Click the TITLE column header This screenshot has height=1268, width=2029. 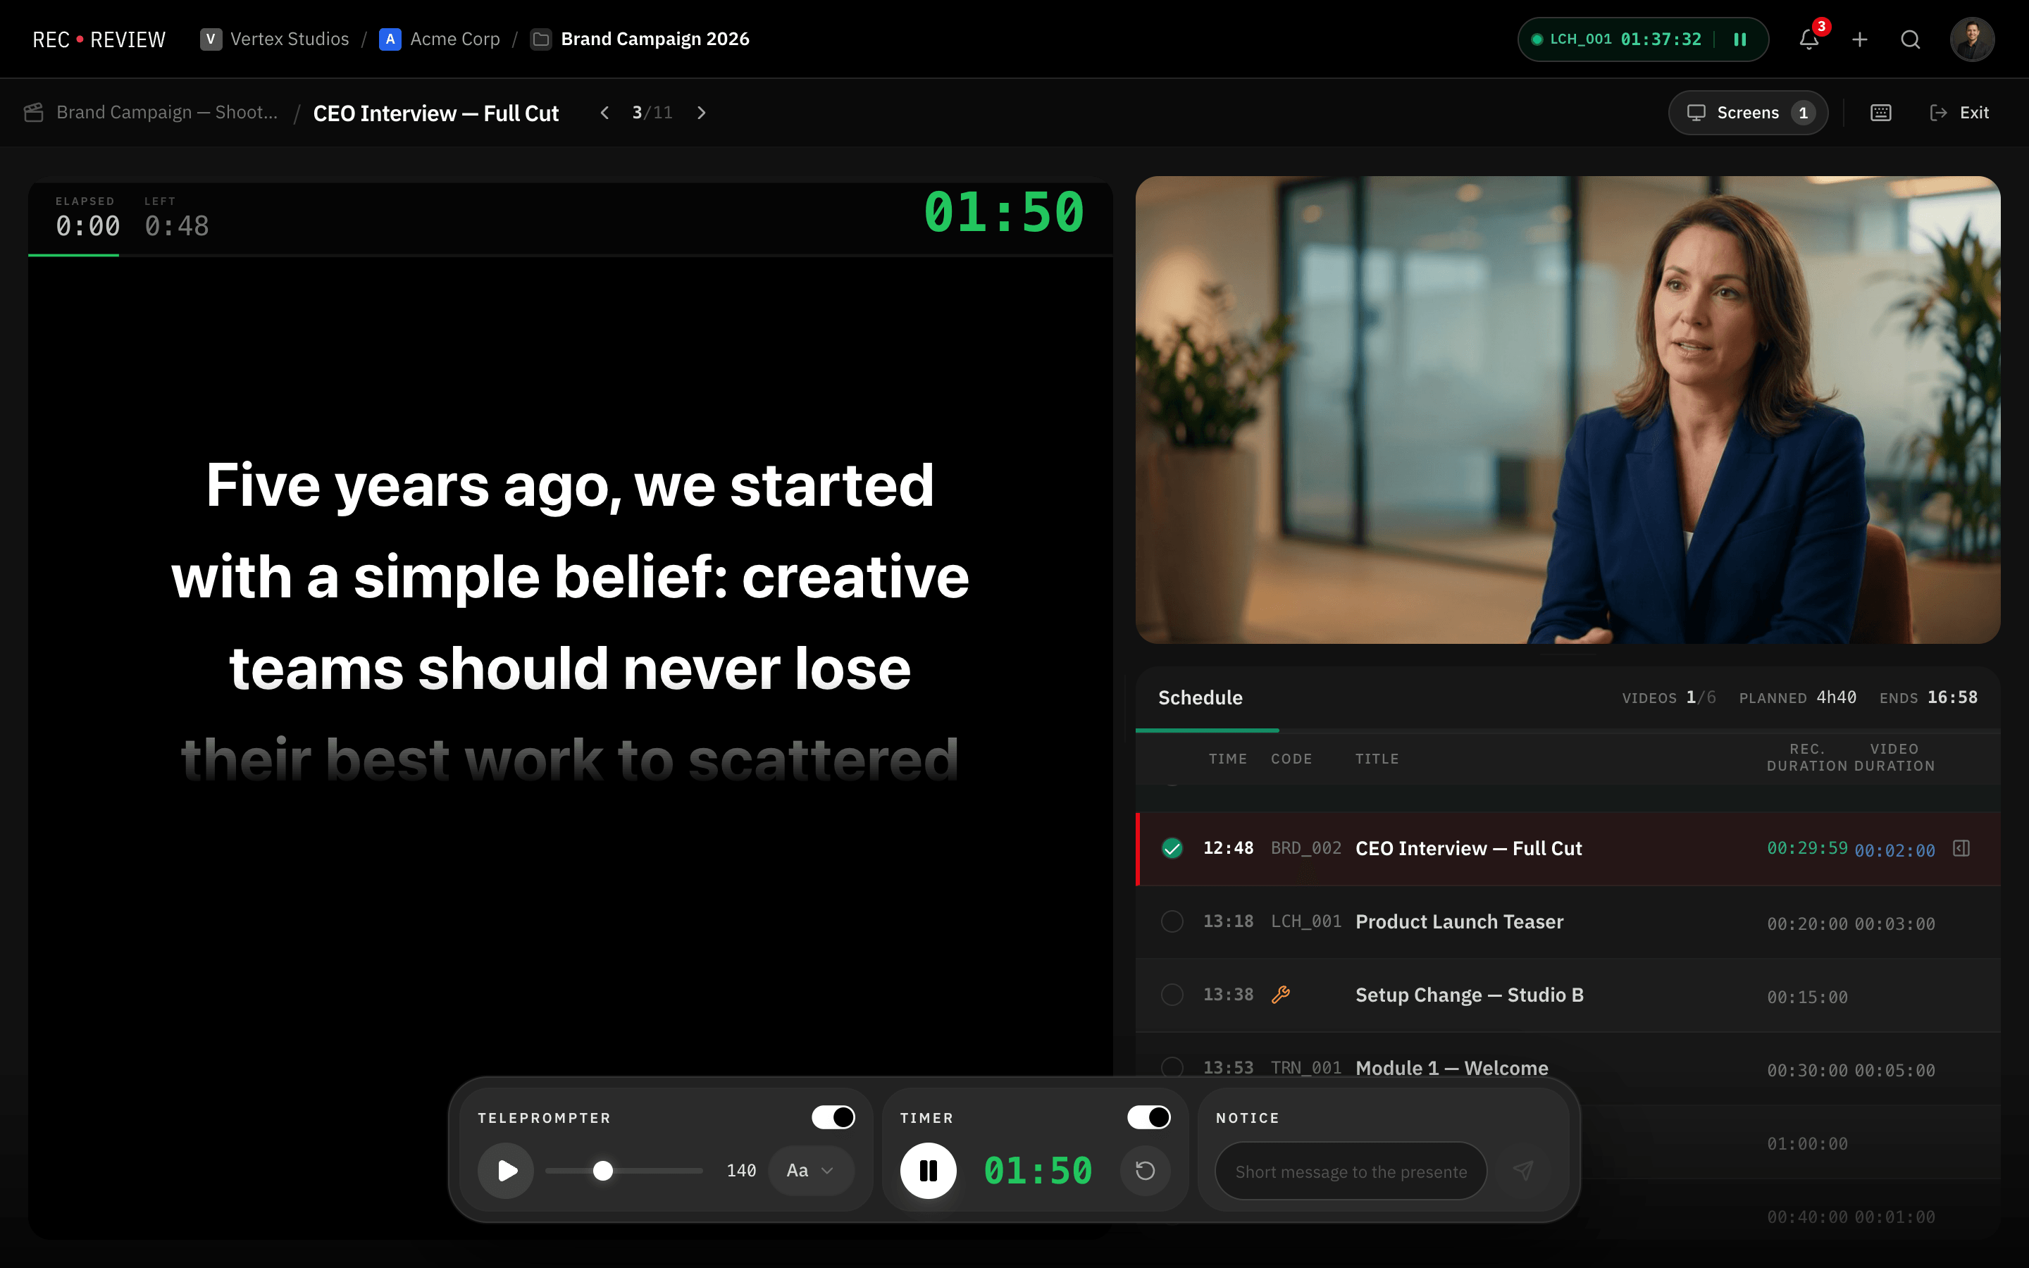click(1377, 759)
